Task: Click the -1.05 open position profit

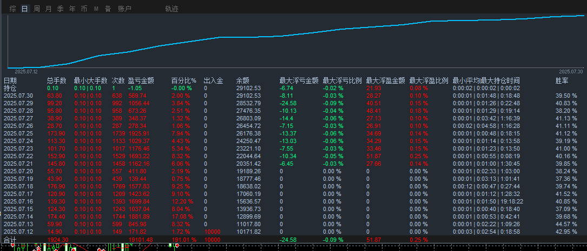Action: click(x=135, y=88)
